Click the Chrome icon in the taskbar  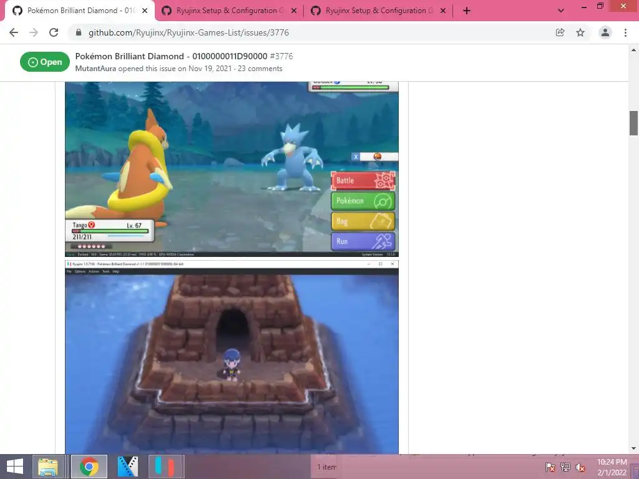(x=89, y=467)
